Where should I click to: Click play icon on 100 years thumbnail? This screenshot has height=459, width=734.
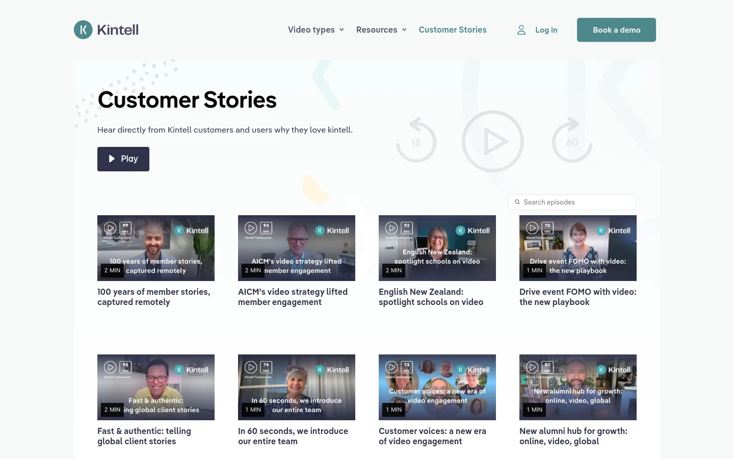tap(110, 228)
